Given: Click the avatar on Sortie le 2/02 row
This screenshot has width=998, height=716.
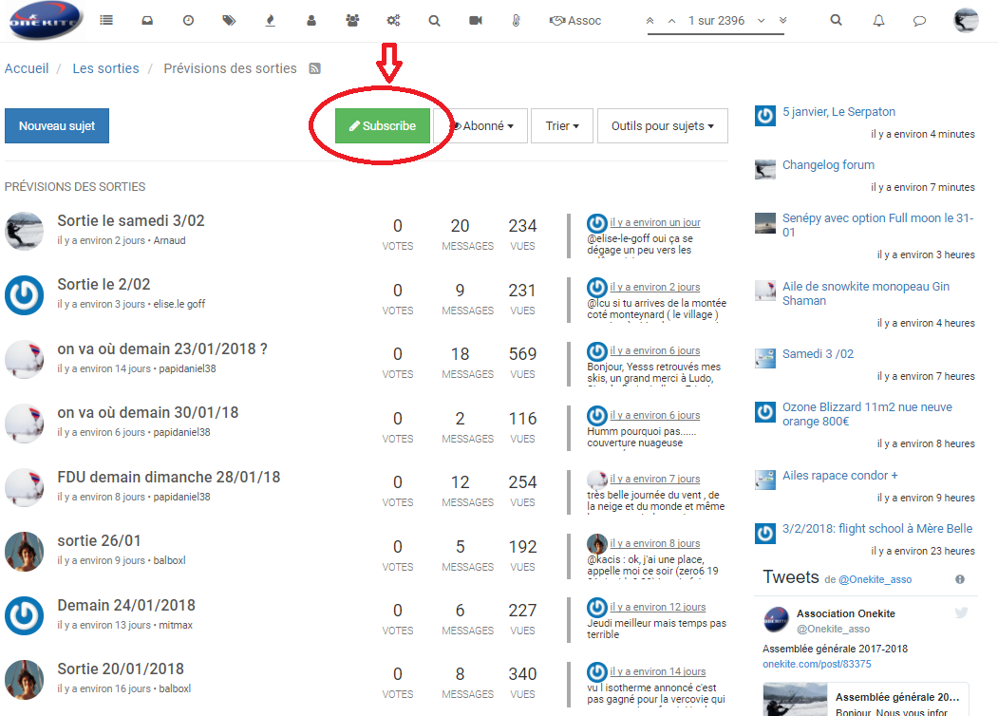Looking at the screenshot, I should (x=24, y=294).
